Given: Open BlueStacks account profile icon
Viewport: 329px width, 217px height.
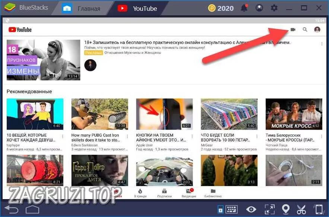Looking at the screenshot, I should 259,8.
